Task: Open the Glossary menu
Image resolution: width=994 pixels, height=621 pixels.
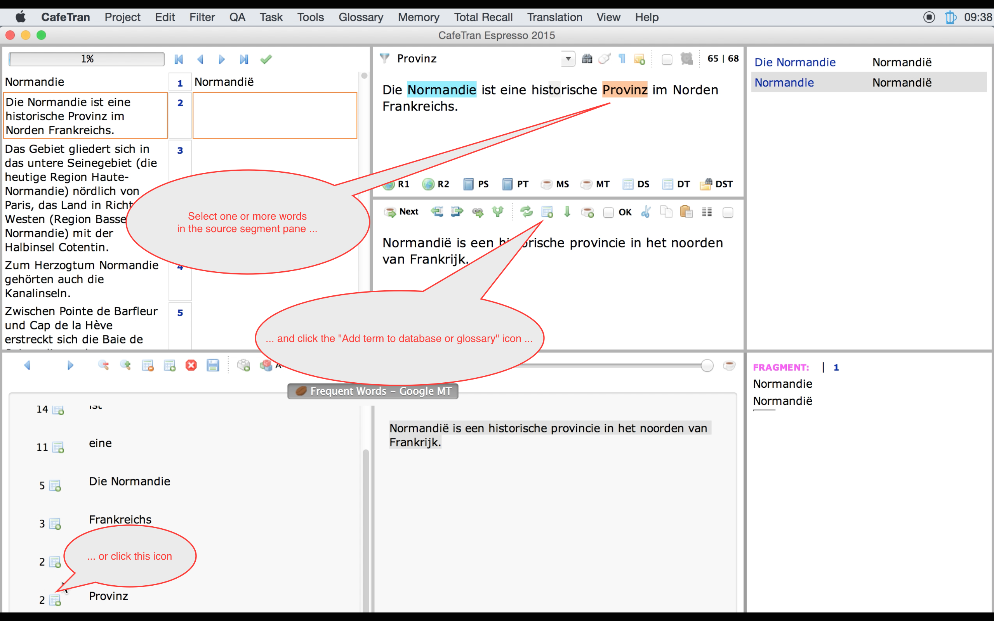Action: pyautogui.click(x=361, y=17)
